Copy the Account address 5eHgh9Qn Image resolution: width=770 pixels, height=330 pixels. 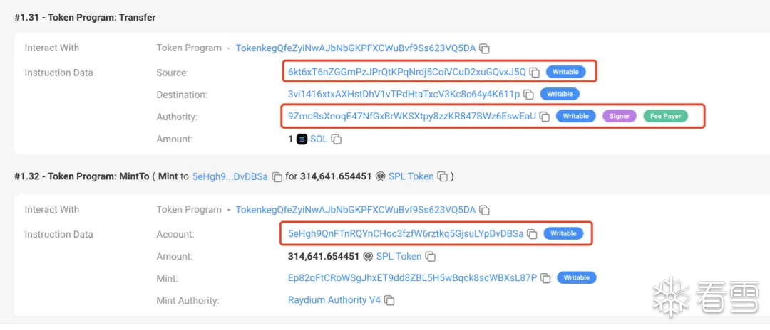[532, 233]
